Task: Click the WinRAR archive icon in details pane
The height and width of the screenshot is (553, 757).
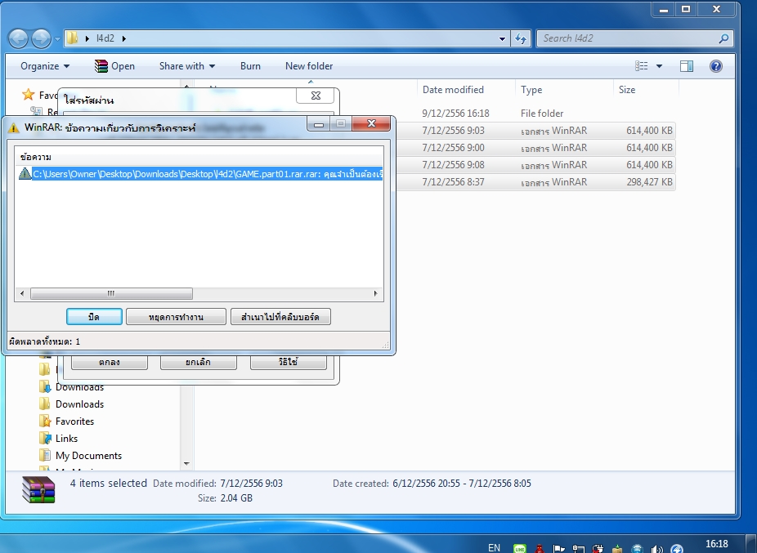Action: click(38, 490)
